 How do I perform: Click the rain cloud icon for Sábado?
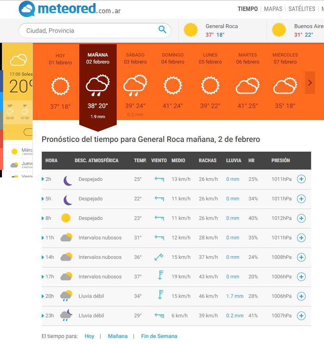click(135, 86)
